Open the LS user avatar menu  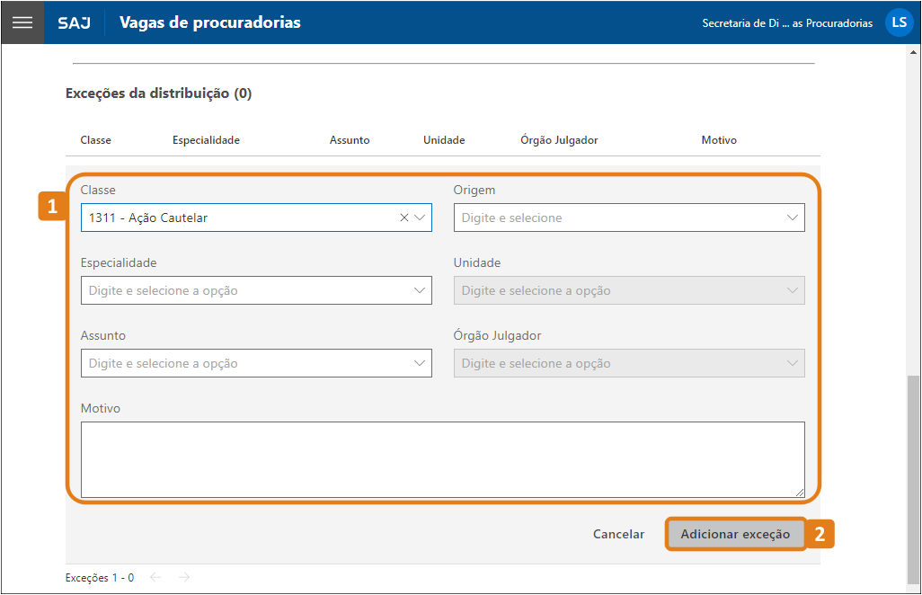pos(899,22)
